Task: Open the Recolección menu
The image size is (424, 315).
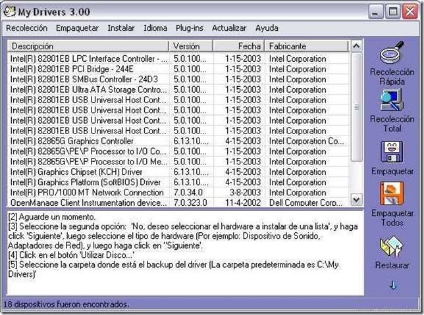Action: [27, 28]
